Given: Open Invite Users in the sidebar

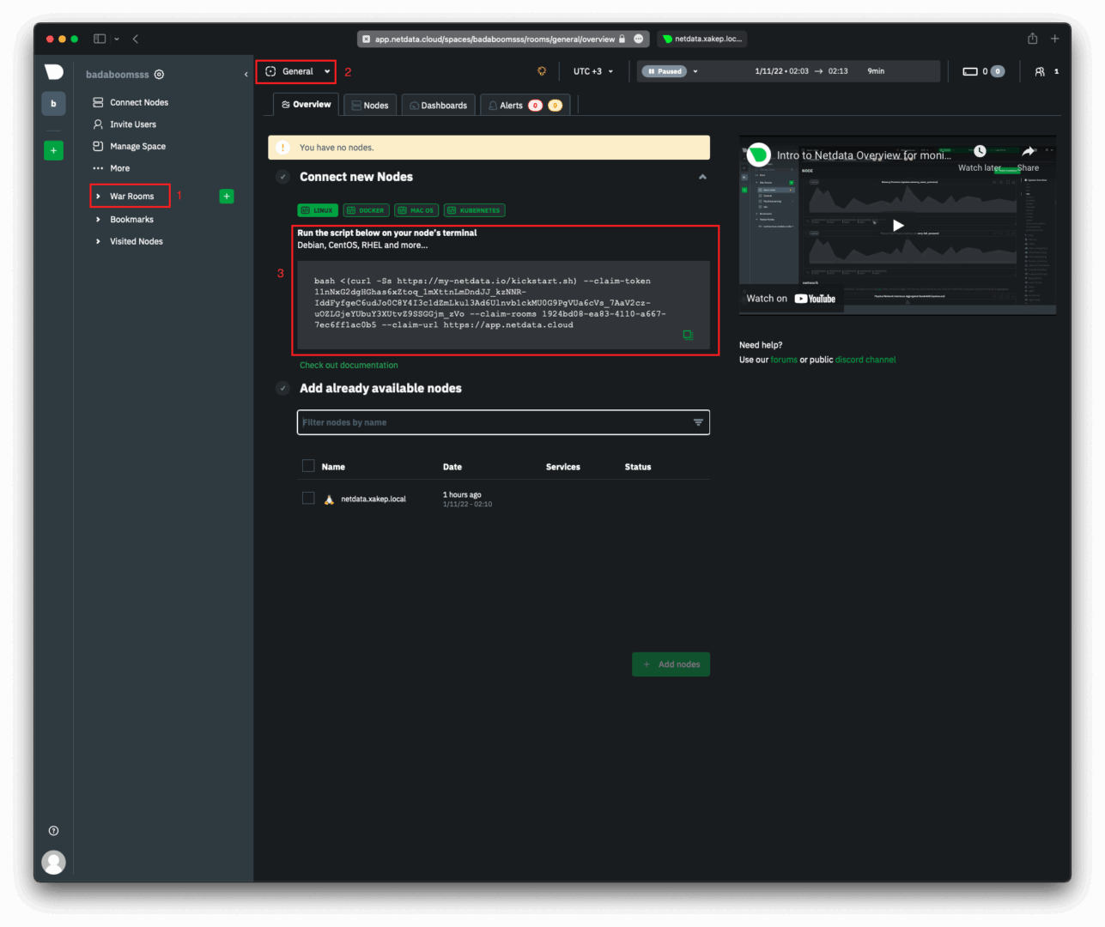Looking at the screenshot, I should coord(124,124).
